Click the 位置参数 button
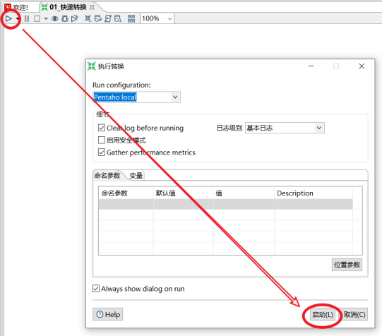Screen dimensions: 382x336 click(347, 265)
